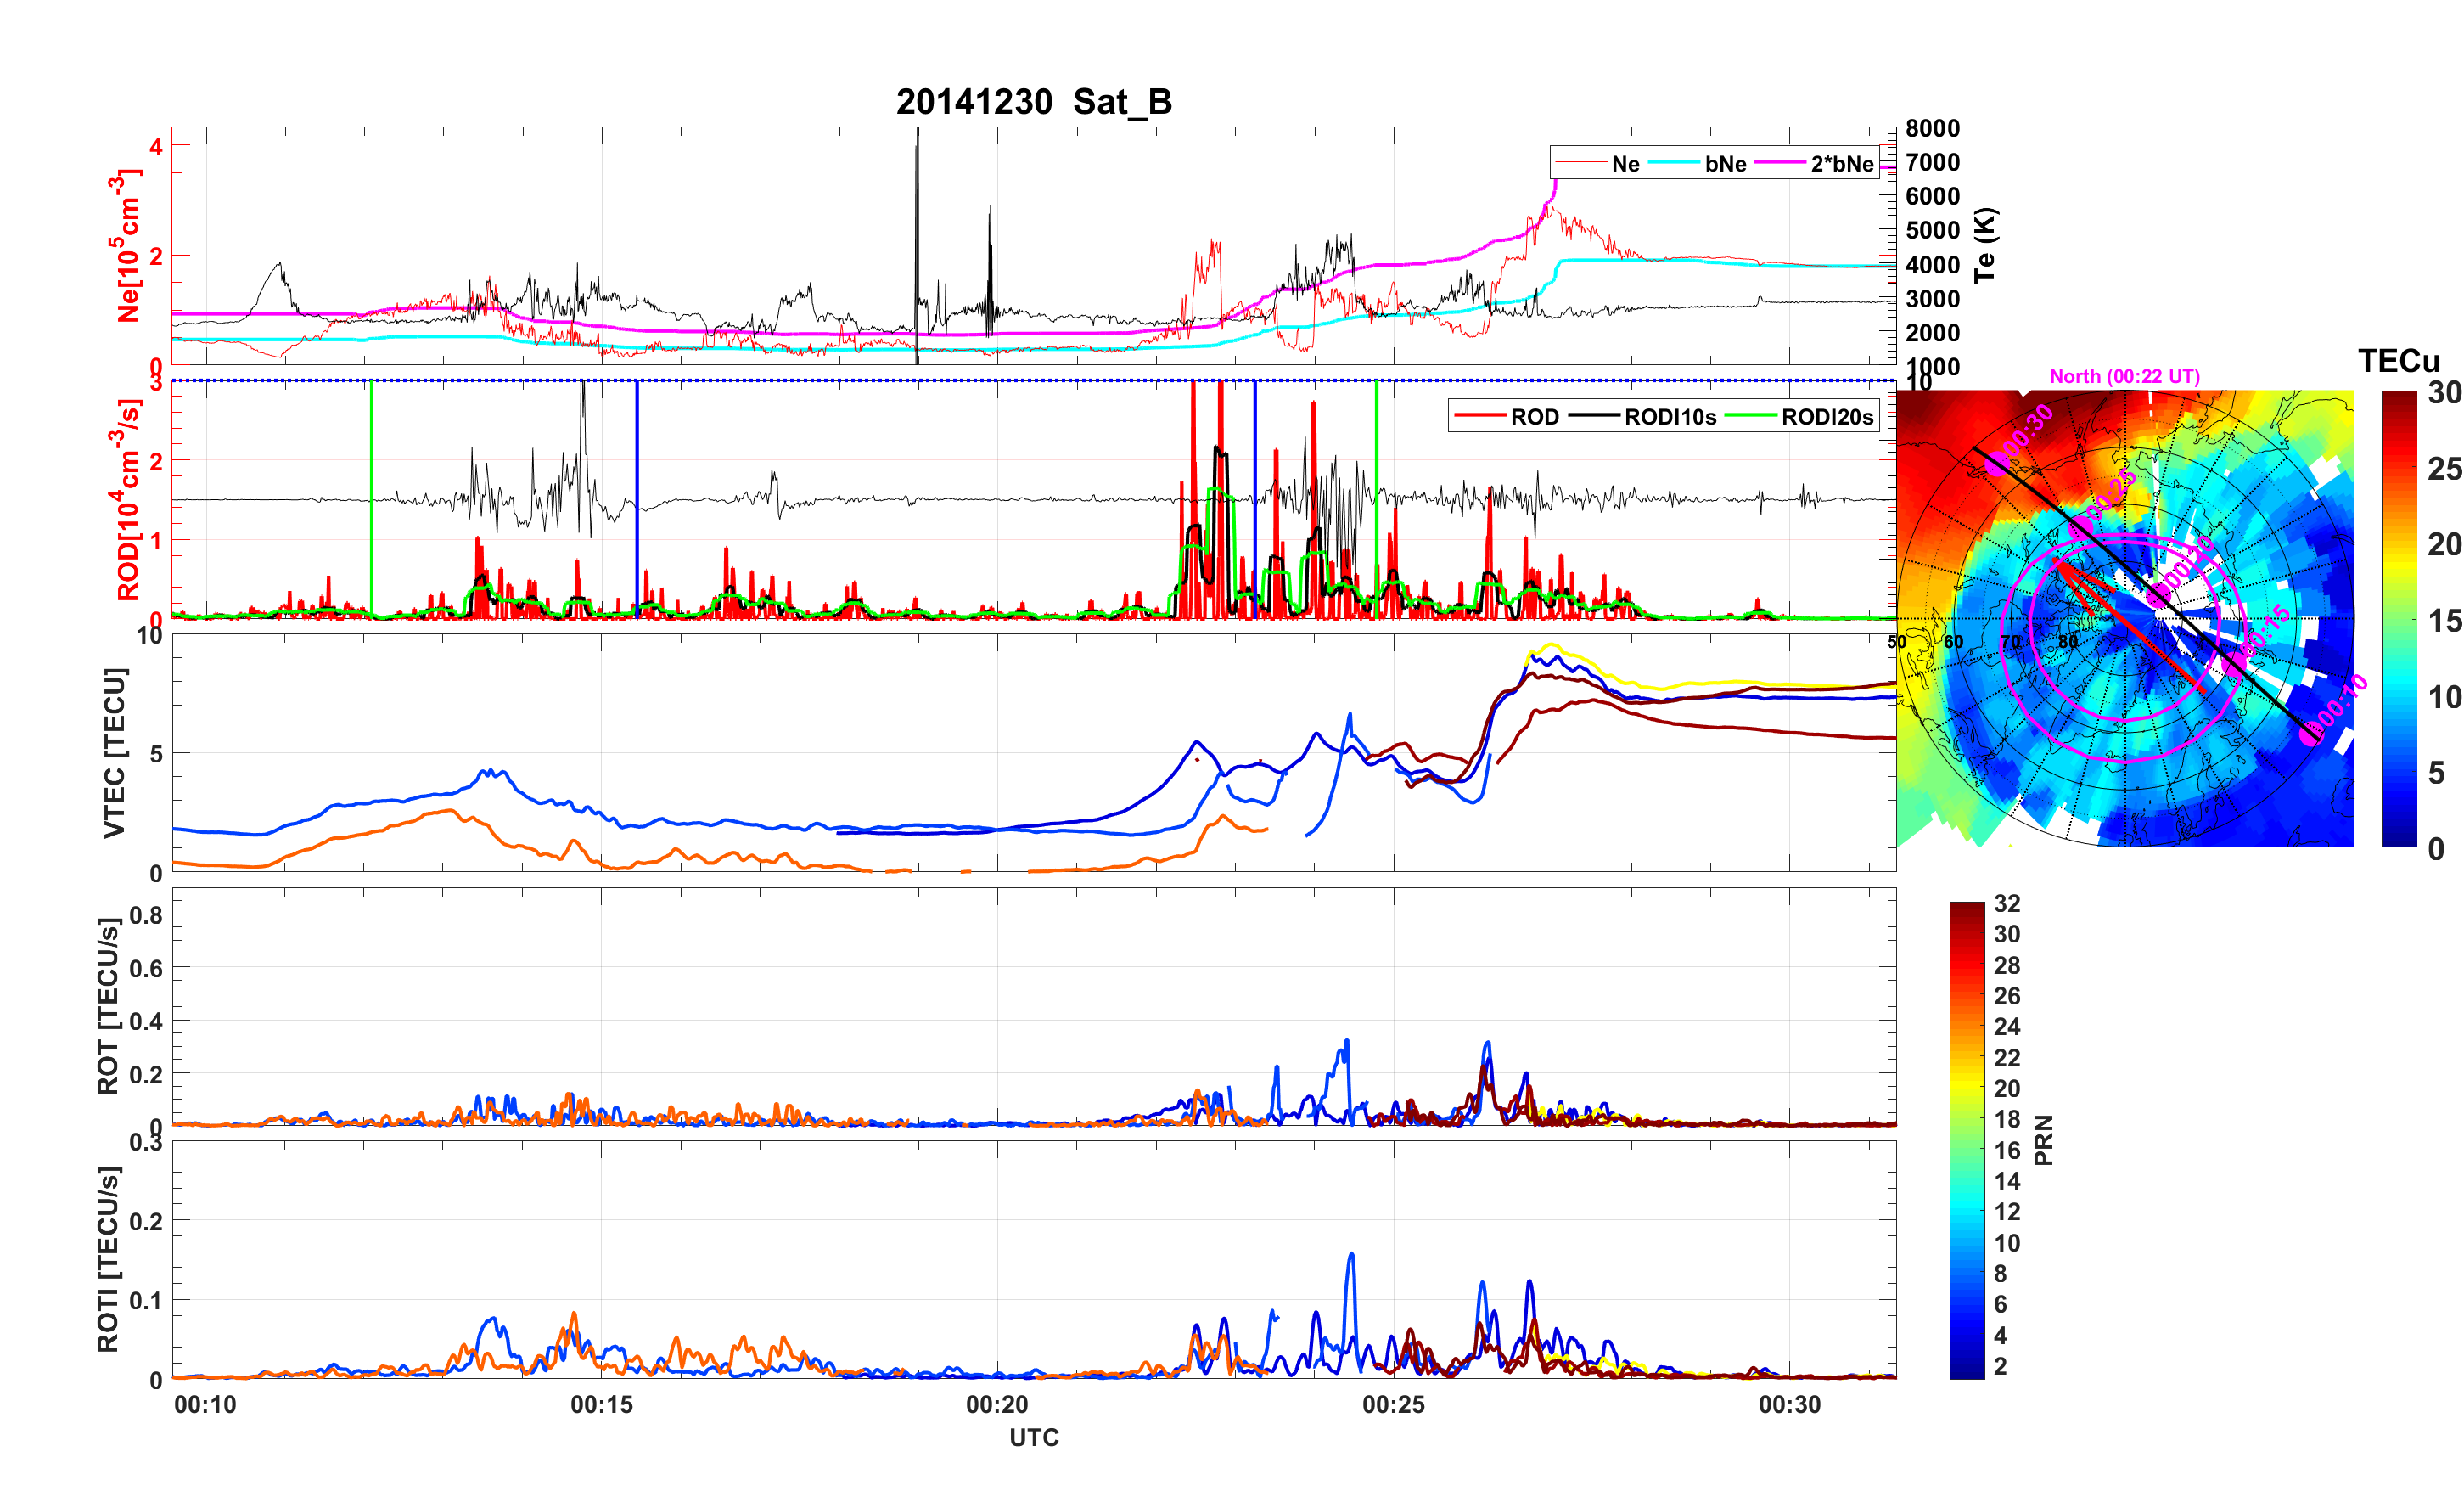This screenshot has height=1491, width=2464.
Task: Click the first blue vertical line in the ROD panel
Action: point(637,498)
